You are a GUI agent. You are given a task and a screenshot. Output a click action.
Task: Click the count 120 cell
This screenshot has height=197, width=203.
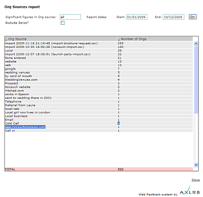[x=121, y=47]
